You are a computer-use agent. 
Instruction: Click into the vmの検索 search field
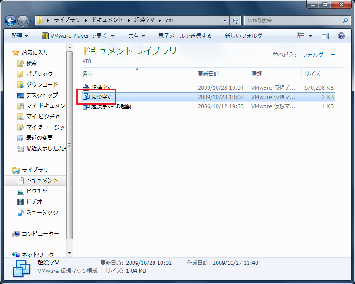pyautogui.click(x=293, y=20)
